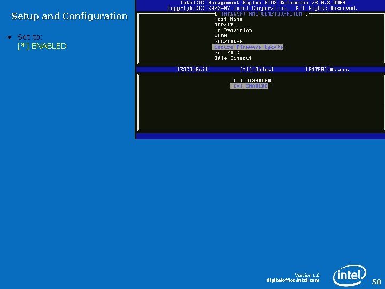
Task: Click the 'Set to:' bullet text
Action: [x=30, y=37]
